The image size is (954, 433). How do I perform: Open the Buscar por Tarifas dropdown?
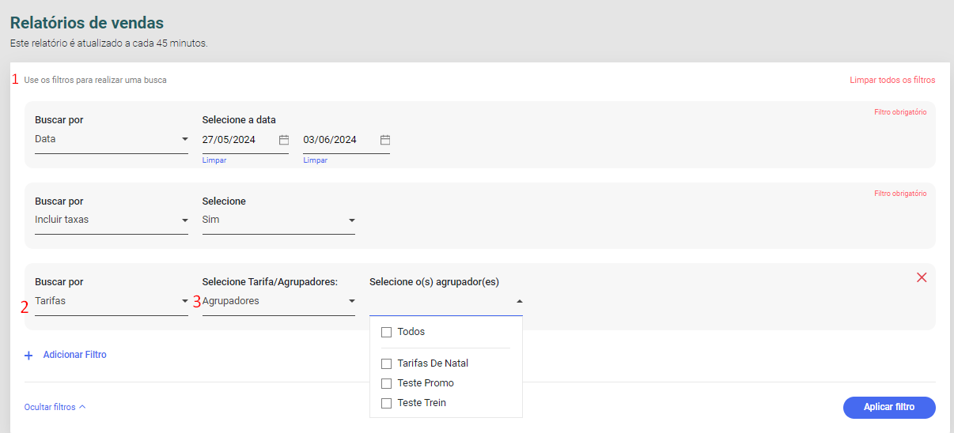point(112,301)
